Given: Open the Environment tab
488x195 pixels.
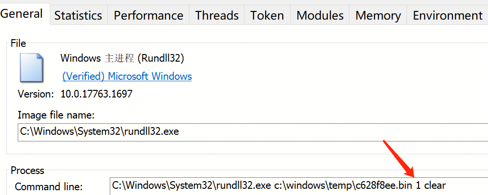Looking at the screenshot, I should click(x=448, y=15).
